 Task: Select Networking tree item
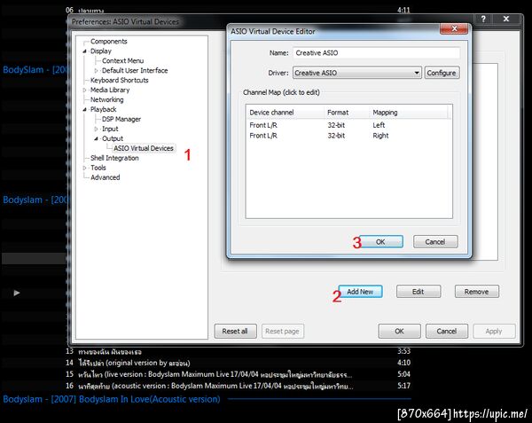coord(107,99)
